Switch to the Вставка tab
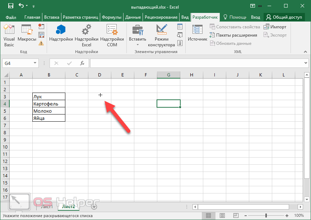311x220 pixels. pos(52,17)
